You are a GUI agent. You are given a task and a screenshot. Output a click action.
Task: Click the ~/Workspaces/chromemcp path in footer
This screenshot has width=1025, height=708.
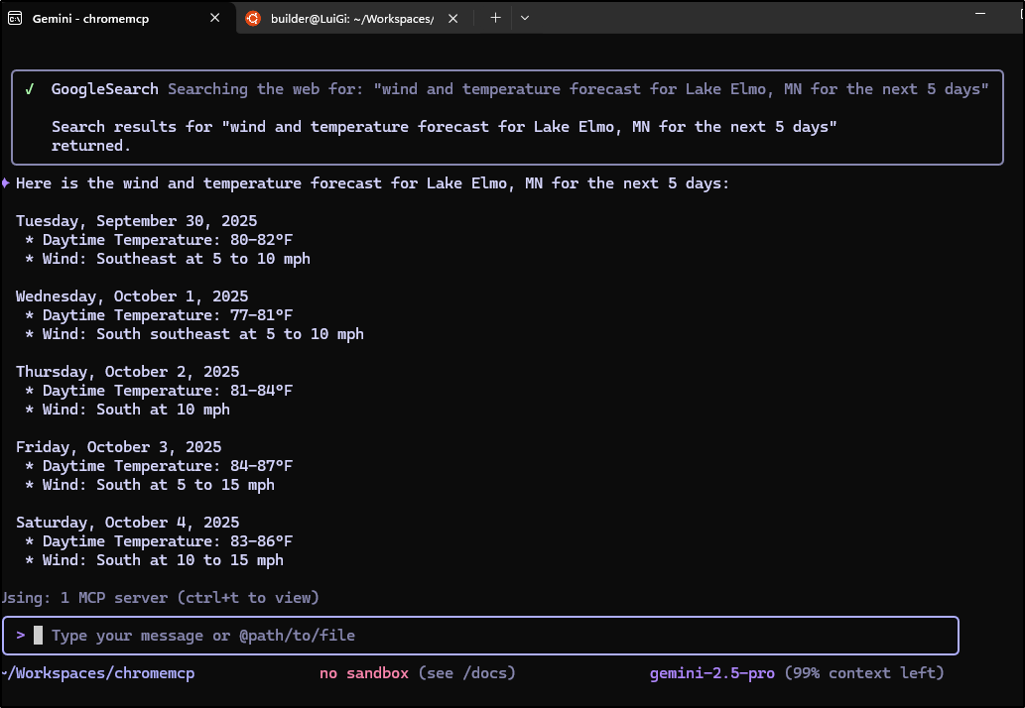tap(99, 673)
